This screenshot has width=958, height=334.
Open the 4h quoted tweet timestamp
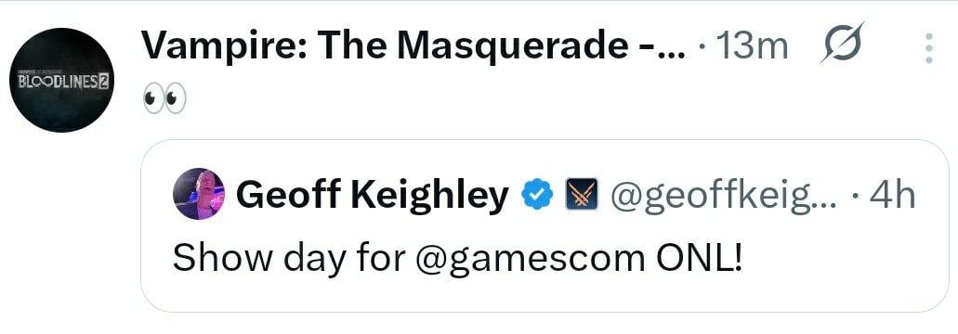(x=892, y=196)
